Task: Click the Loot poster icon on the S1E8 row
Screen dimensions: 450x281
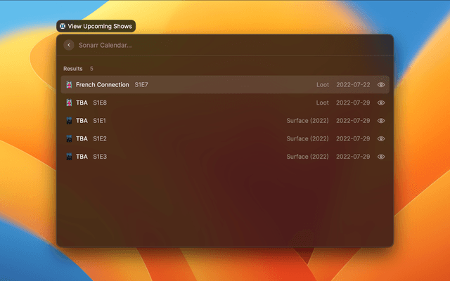Action: coord(69,103)
